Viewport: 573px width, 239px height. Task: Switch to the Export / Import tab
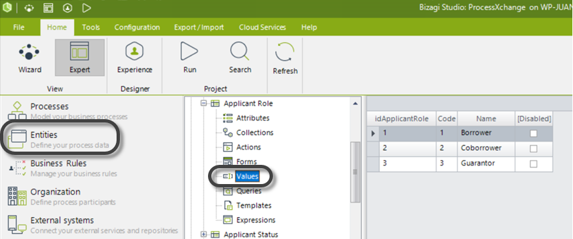coord(199,27)
